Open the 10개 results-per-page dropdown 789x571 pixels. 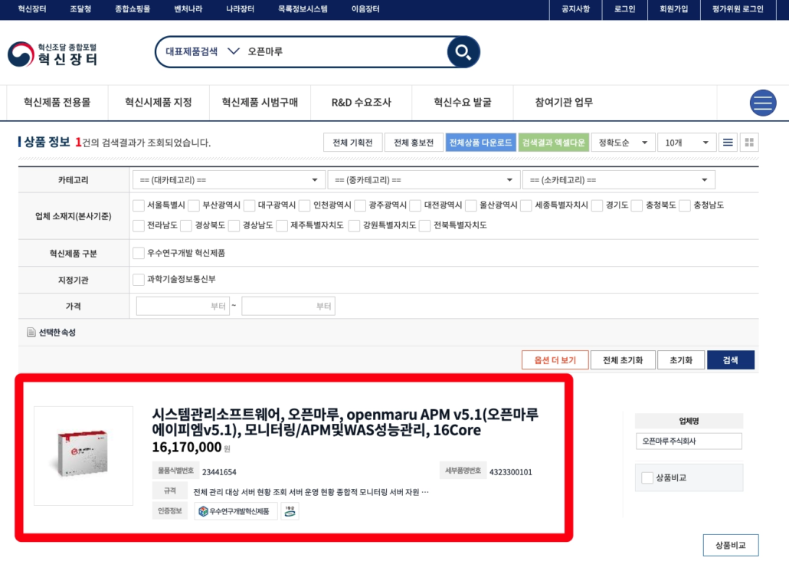pyautogui.click(x=687, y=142)
